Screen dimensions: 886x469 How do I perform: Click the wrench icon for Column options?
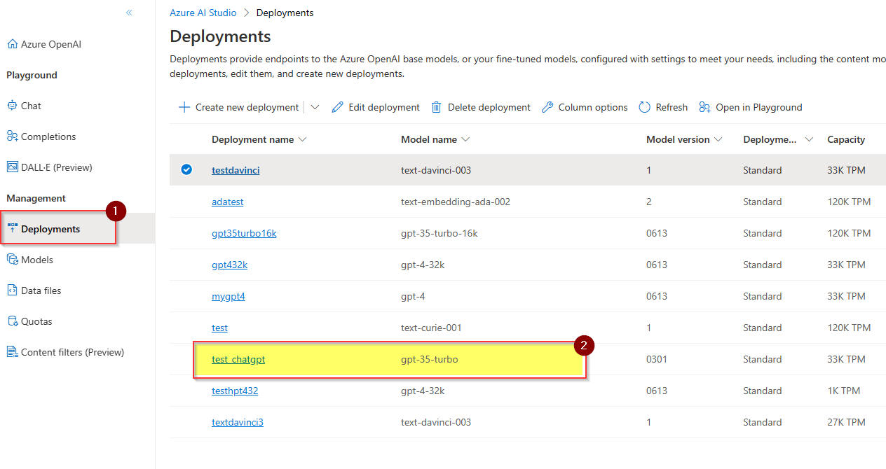click(547, 107)
